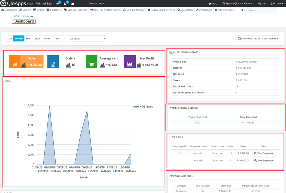Select the Year-1 period filter
Image resolution: width=286 pixels, height=193 pixels.
[x=59, y=39]
